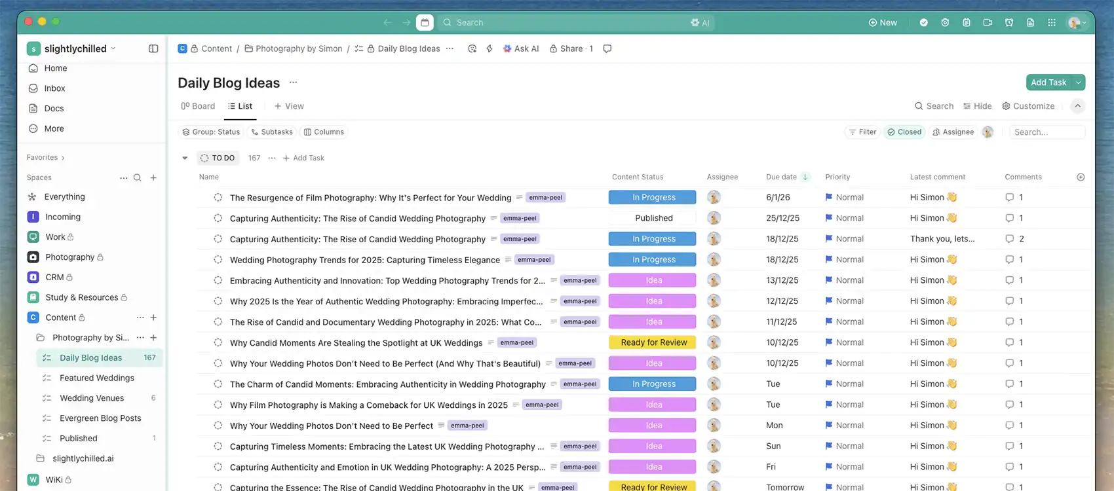This screenshot has width=1114, height=491.
Task: Open the ellipsis next to Daily Blog Ideas title
Action: pyautogui.click(x=293, y=82)
